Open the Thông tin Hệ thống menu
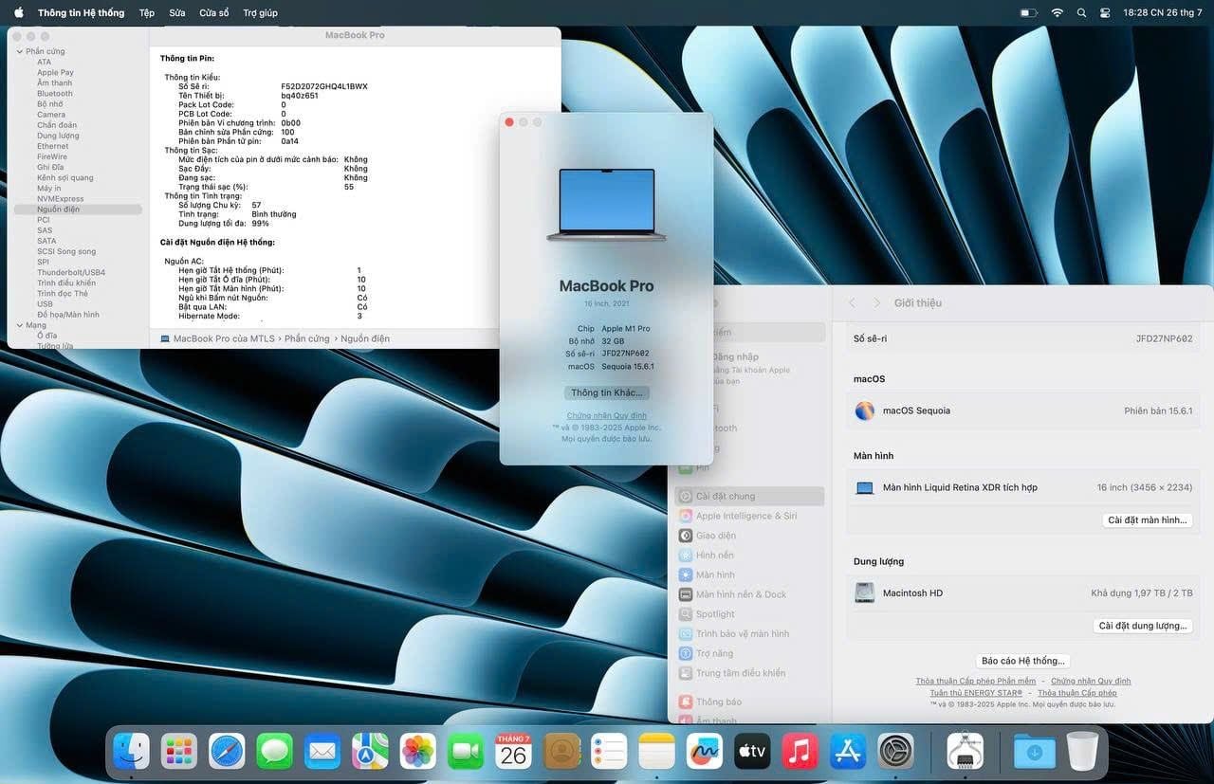Image resolution: width=1214 pixels, height=784 pixels. tap(81, 12)
